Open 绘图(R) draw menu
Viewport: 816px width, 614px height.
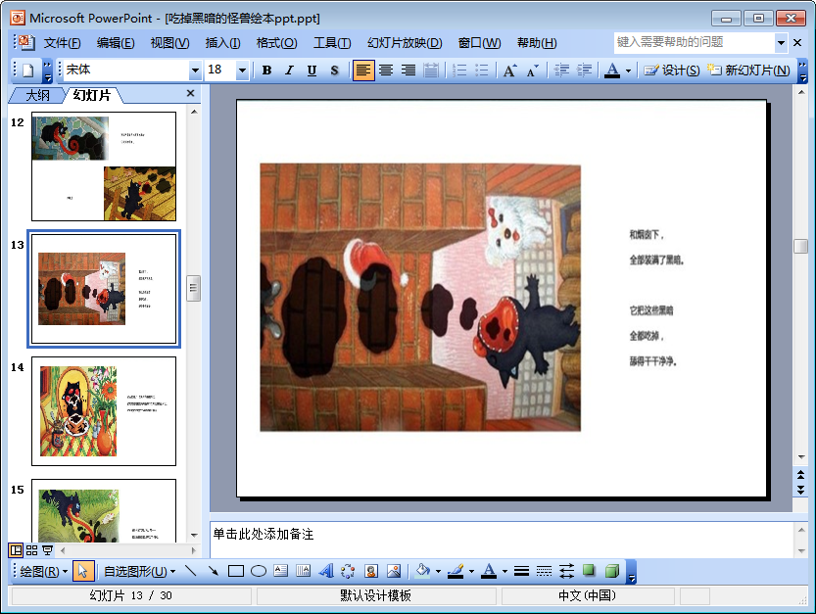[x=44, y=571]
